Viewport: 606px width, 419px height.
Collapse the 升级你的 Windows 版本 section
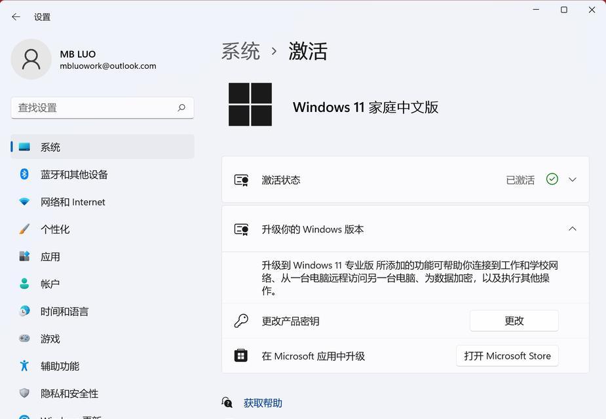pyautogui.click(x=573, y=228)
